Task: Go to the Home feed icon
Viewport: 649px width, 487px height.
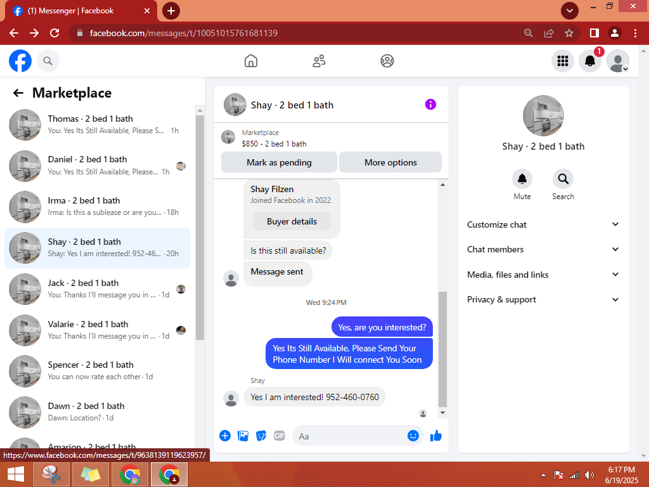Action: click(x=251, y=61)
